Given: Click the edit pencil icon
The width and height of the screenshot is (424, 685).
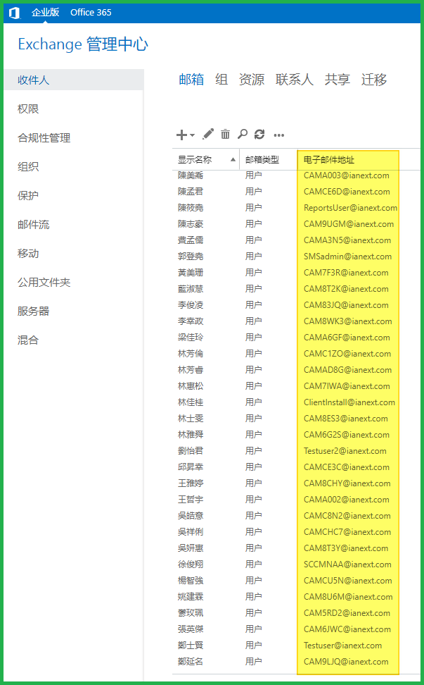Looking at the screenshot, I should (x=208, y=134).
